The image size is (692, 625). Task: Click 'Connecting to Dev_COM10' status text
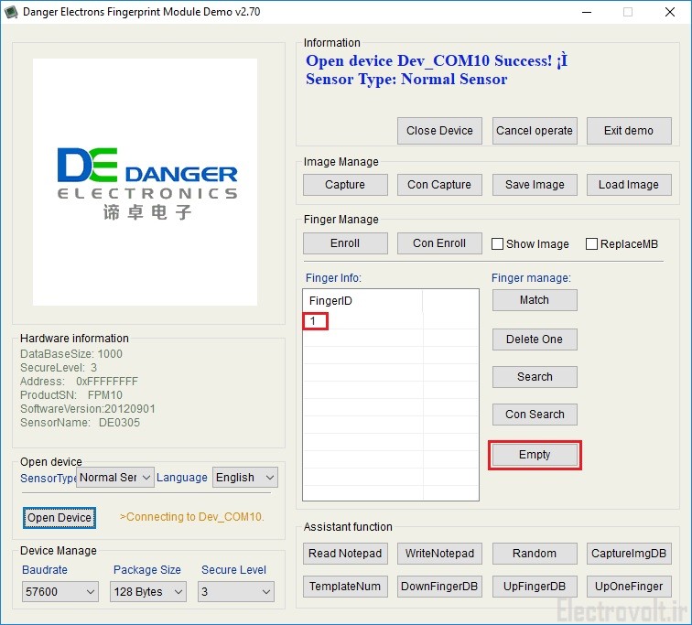coord(192,516)
